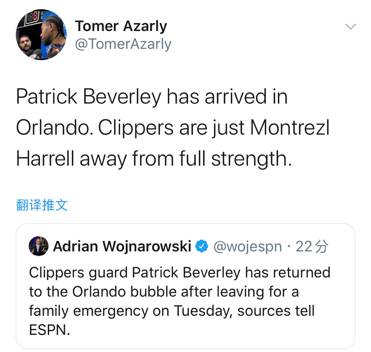The height and width of the screenshot is (352, 371).
Task: Click the 22分 timestamp
Action: pyautogui.click(x=312, y=246)
